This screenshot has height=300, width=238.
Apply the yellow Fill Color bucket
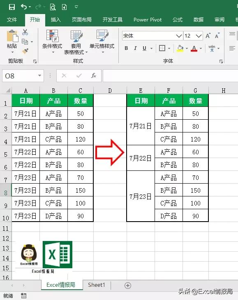[x=180, y=48]
